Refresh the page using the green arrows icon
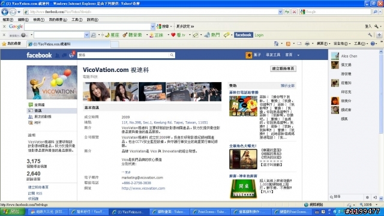This screenshot has width=384, height=216. tap(287, 12)
